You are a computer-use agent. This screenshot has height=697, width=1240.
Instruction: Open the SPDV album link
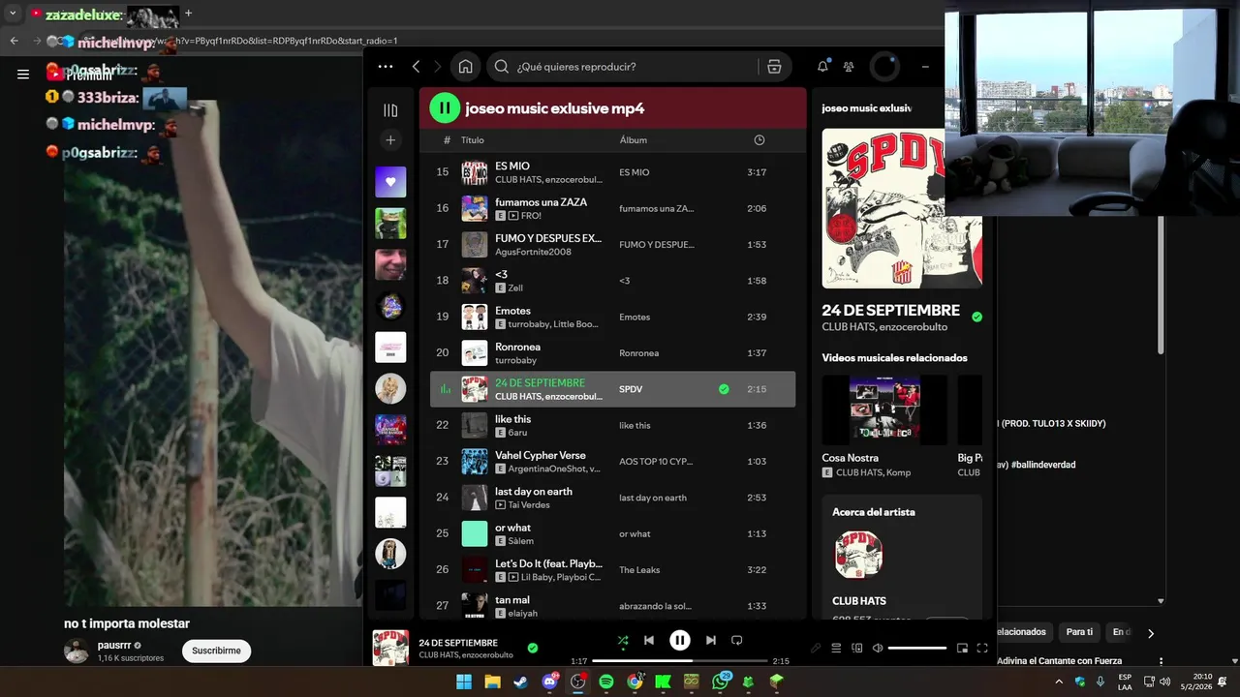tap(631, 389)
